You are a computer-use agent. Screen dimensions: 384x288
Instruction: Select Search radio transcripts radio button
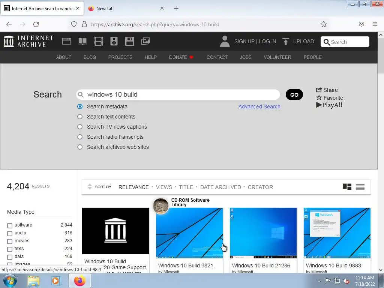click(80, 137)
